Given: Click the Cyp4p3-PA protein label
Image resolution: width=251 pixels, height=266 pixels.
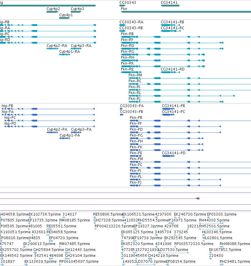Looking at the screenshot, I should pyautogui.click(x=81, y=129).
